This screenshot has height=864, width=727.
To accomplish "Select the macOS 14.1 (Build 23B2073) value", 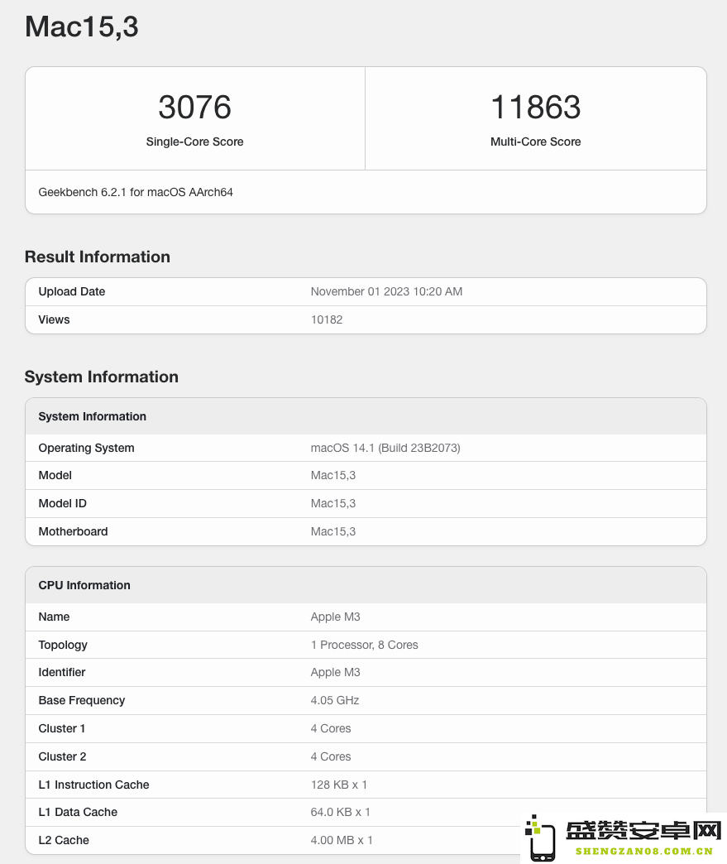I will (x=385, y=448).
